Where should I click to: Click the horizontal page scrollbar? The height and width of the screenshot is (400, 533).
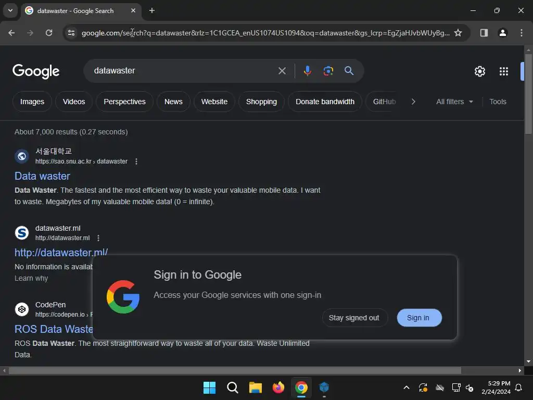tap(235, 370)
